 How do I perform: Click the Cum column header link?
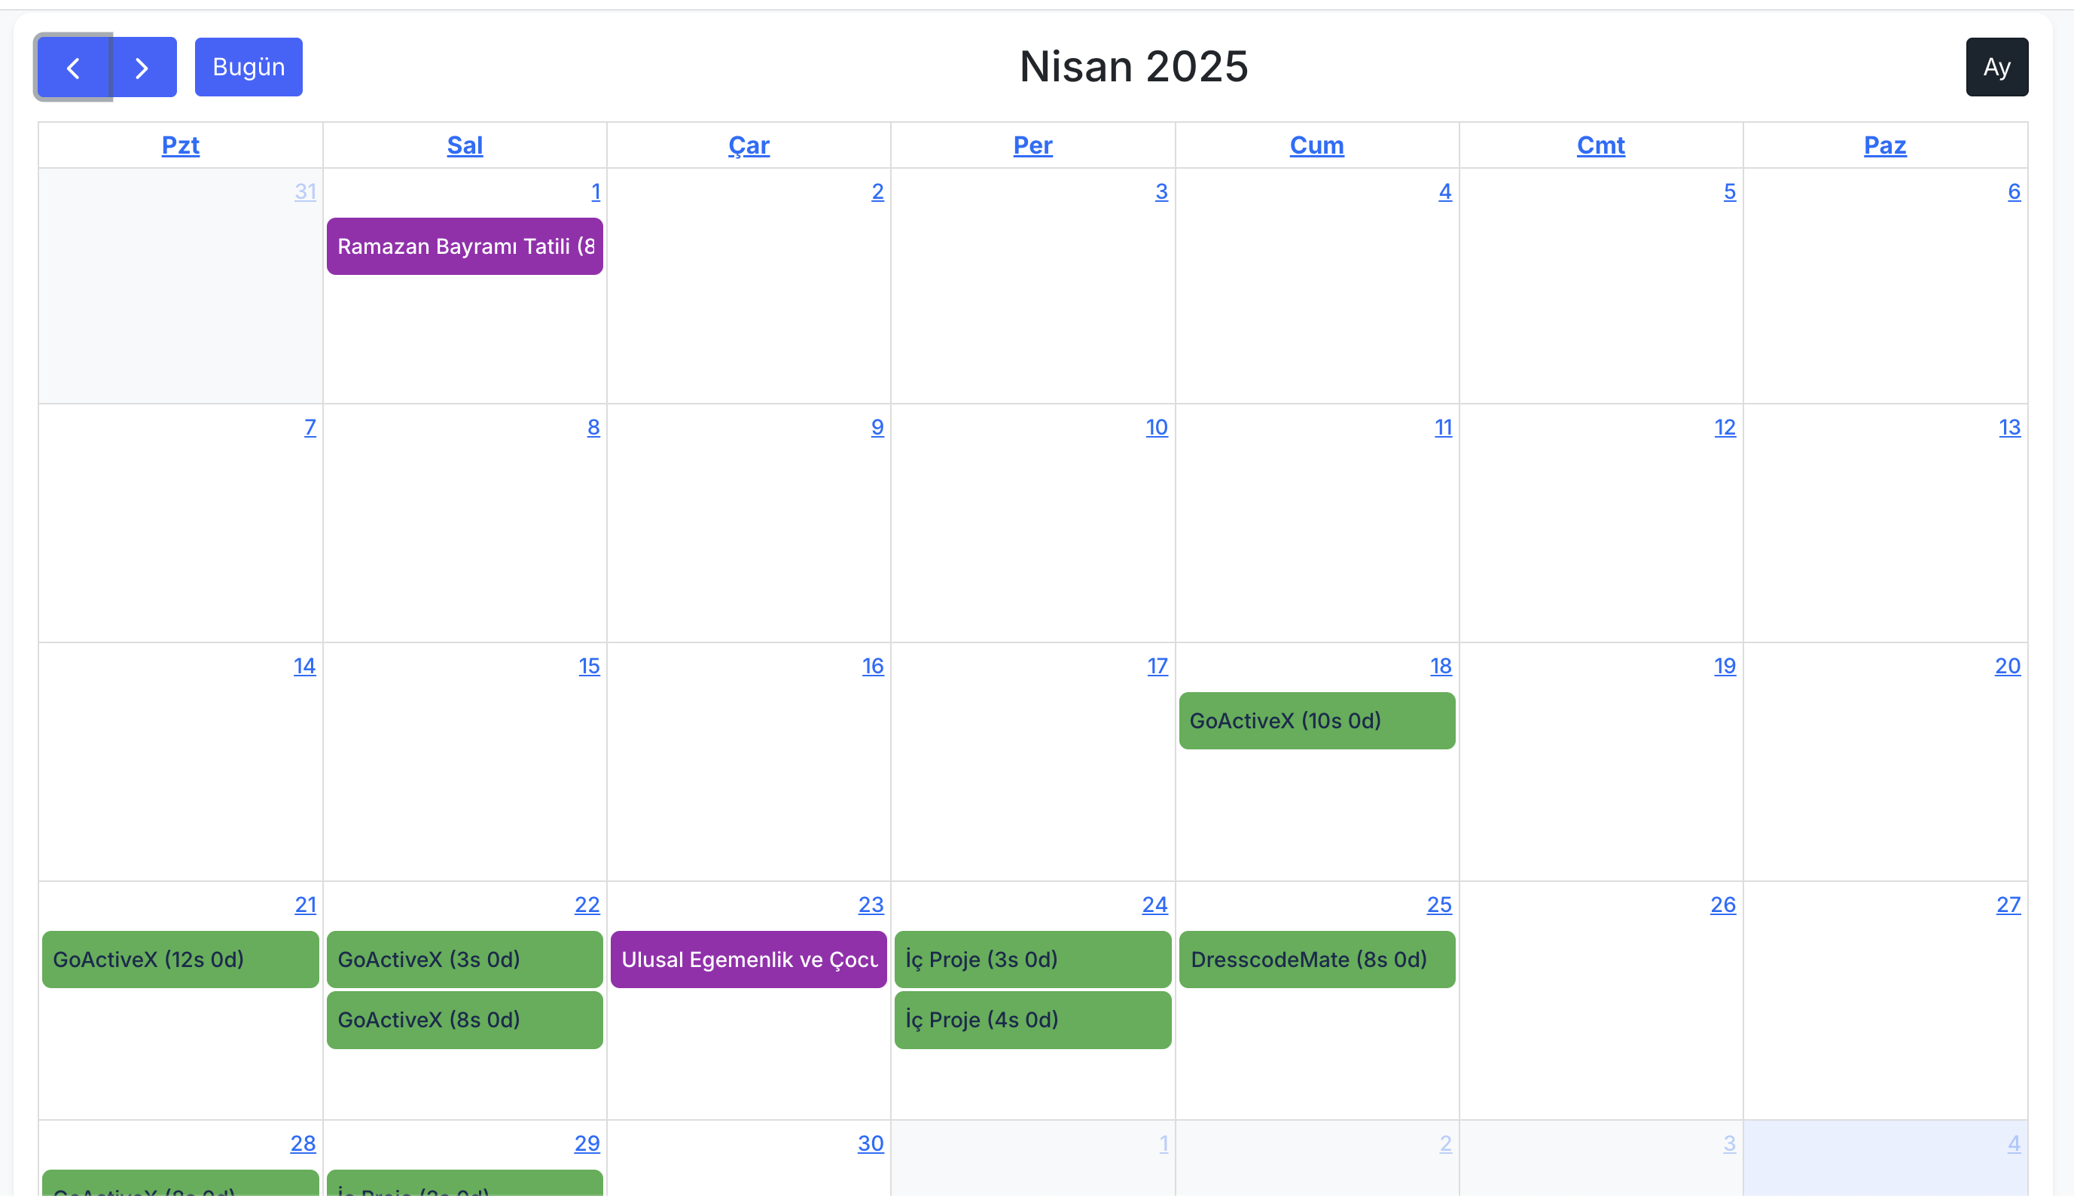(x=1316, y=145)
